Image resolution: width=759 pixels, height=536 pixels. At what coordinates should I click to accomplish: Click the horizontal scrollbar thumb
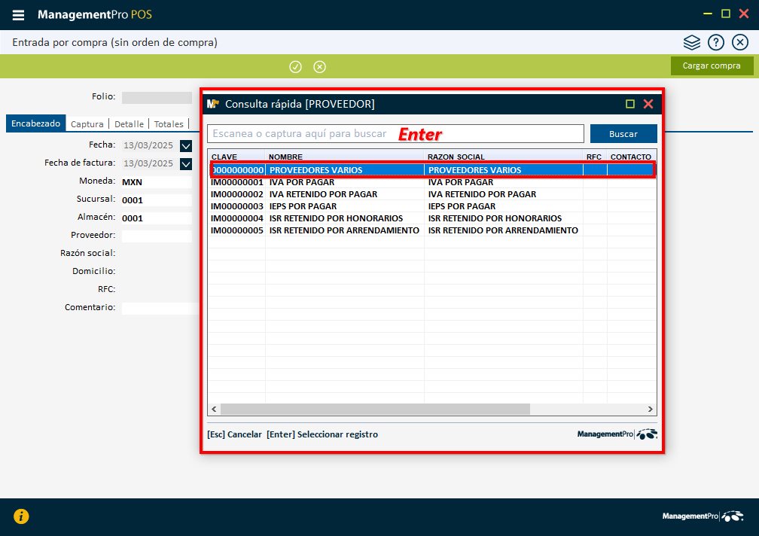(375, 410)
